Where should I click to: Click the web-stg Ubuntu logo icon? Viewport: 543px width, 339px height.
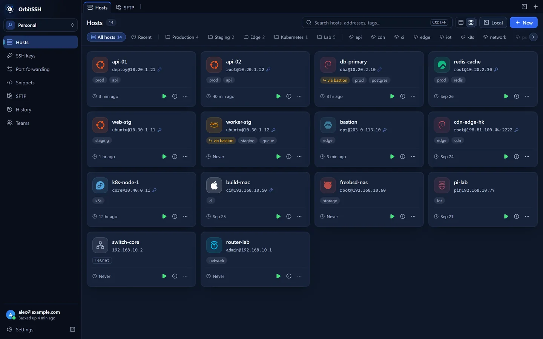(x=100, y=125)
